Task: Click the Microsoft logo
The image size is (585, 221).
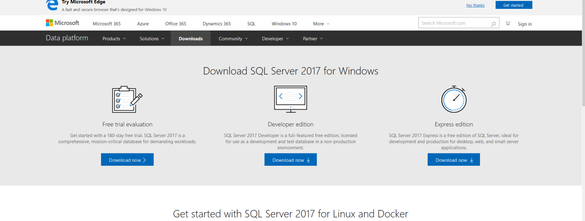Action: coord(62,23)
